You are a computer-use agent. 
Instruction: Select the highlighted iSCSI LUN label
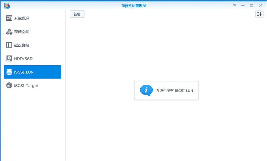(24, 72)
